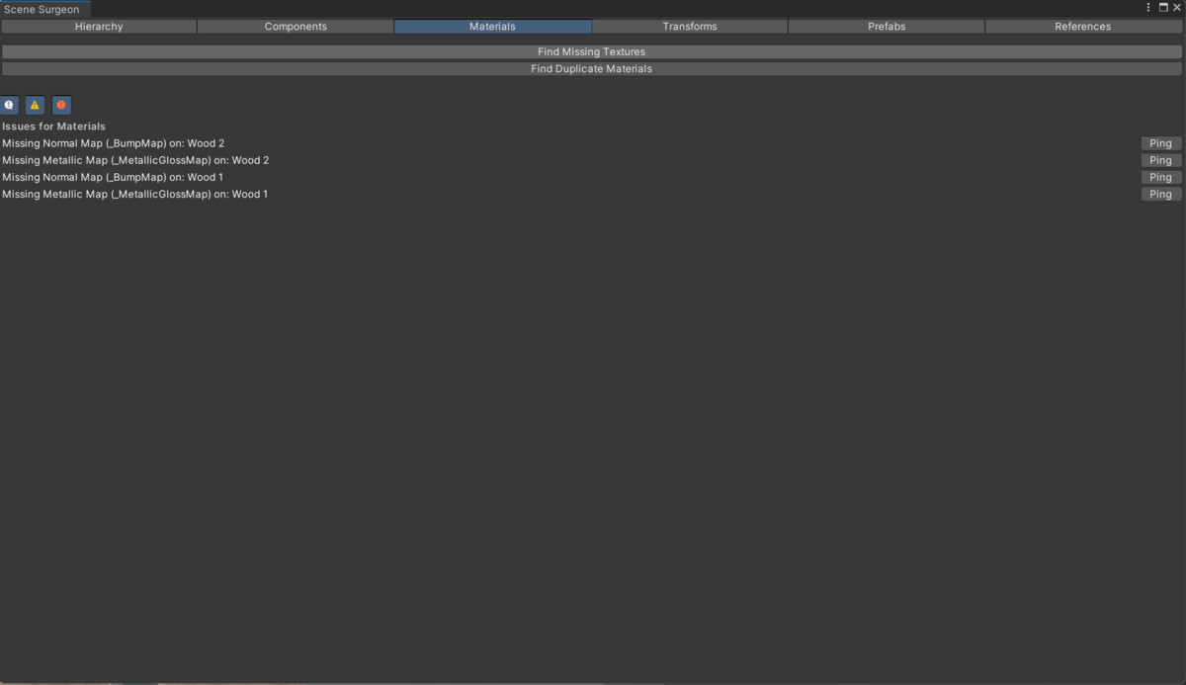
Task: Ping the Missing Metallic Map on Wood 2
Action: [x=1160, y=160]
